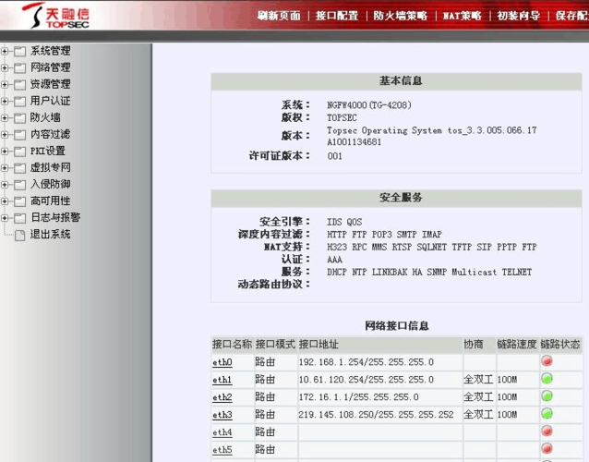Click the Topsec logo at the top
Screen dimensions: 589x462
[55, 16]
